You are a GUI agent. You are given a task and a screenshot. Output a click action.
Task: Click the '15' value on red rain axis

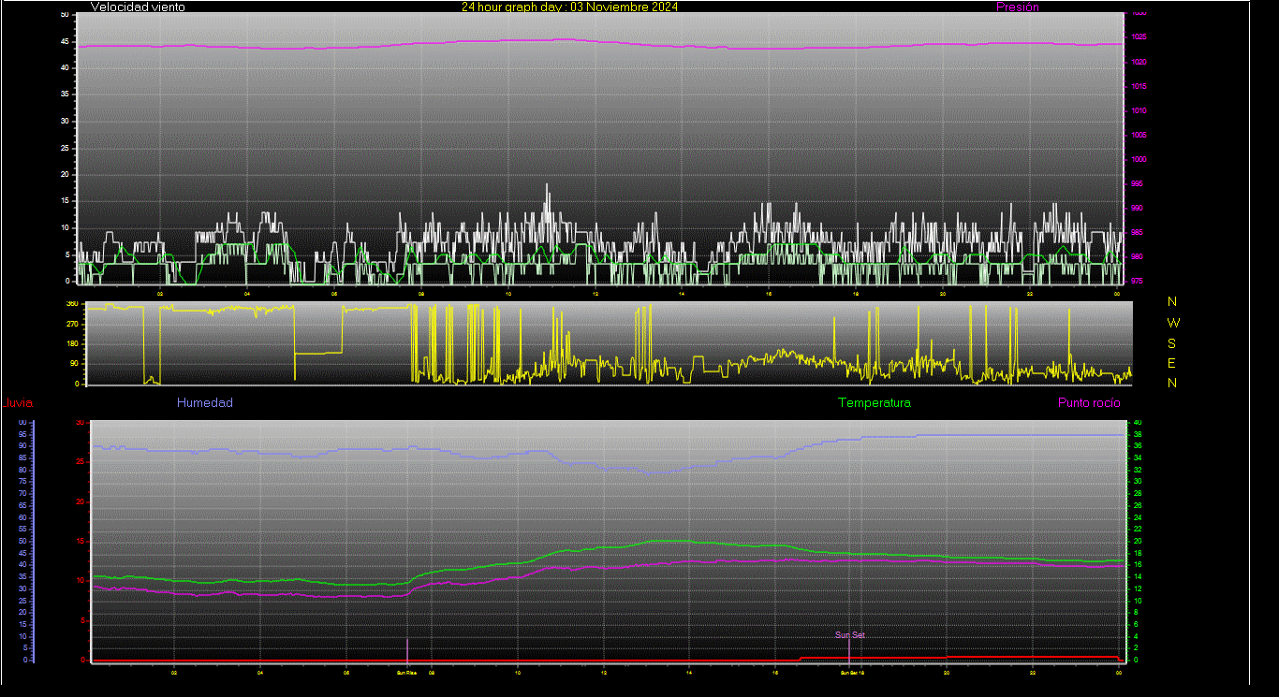[81, 541]
